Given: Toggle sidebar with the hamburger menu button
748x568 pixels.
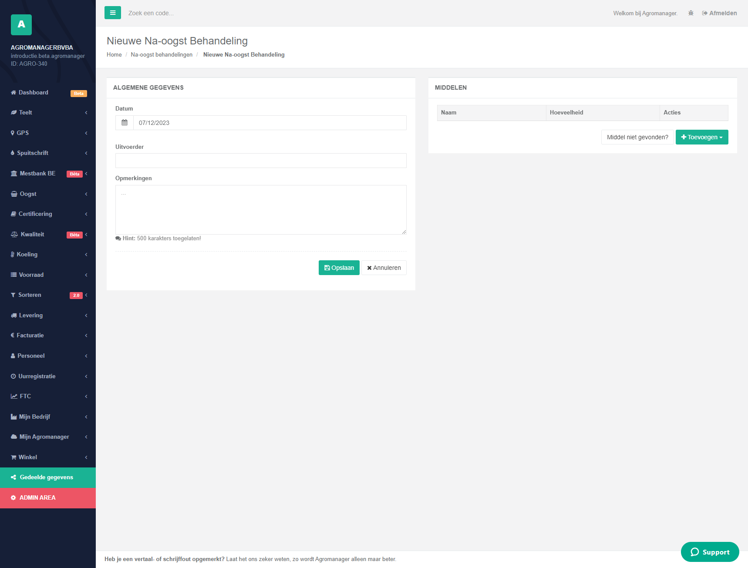Looking at the screenshot, I should click(x=113, y=13).
